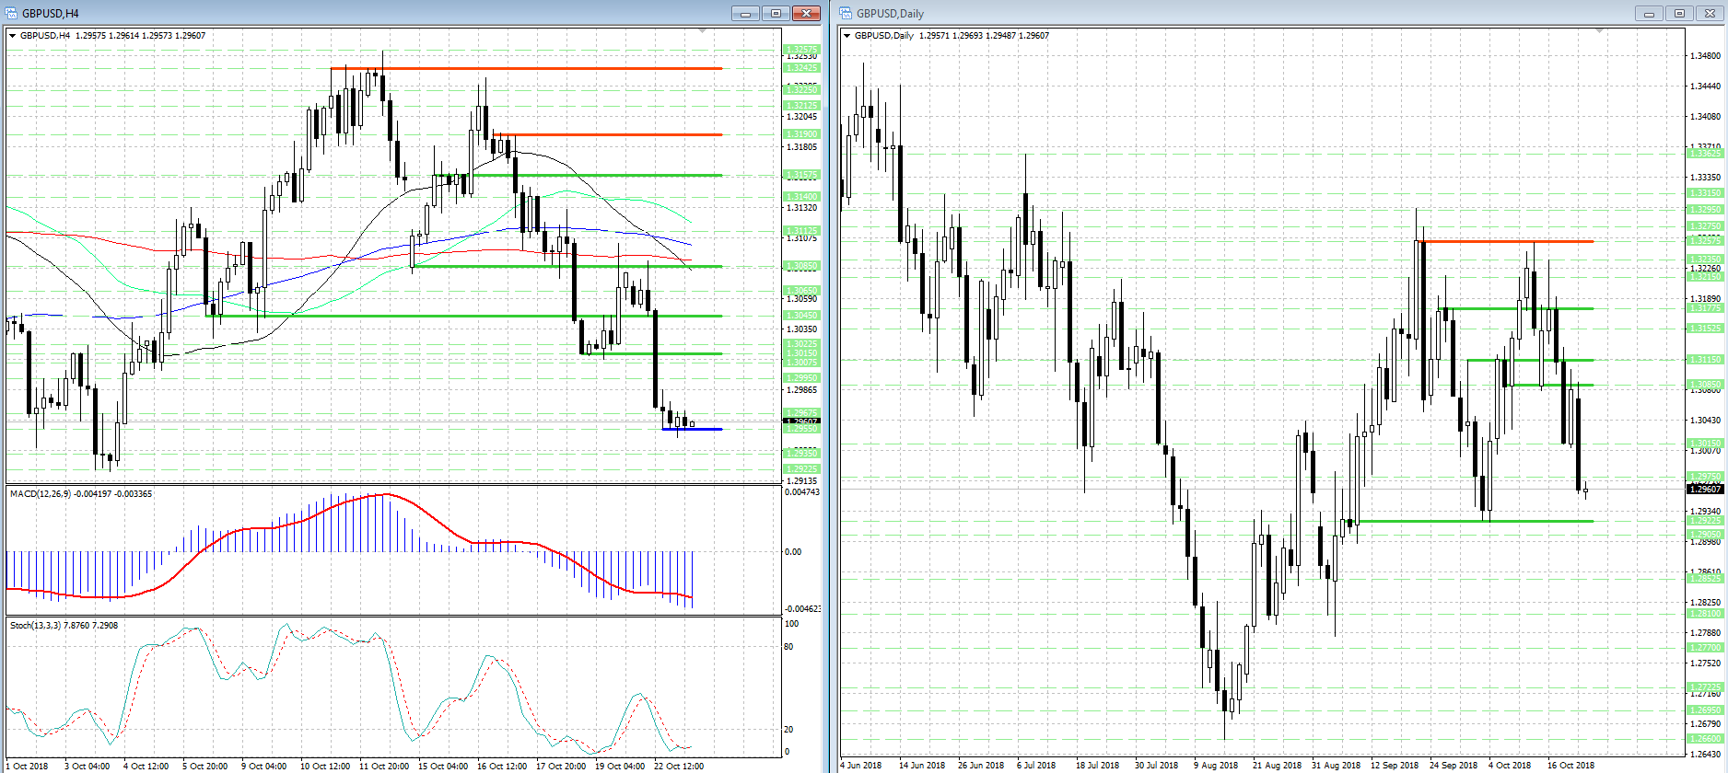Click the 1.31775 price label in Daily
Screen dimensions: 1728x773
pos(1705,308)
